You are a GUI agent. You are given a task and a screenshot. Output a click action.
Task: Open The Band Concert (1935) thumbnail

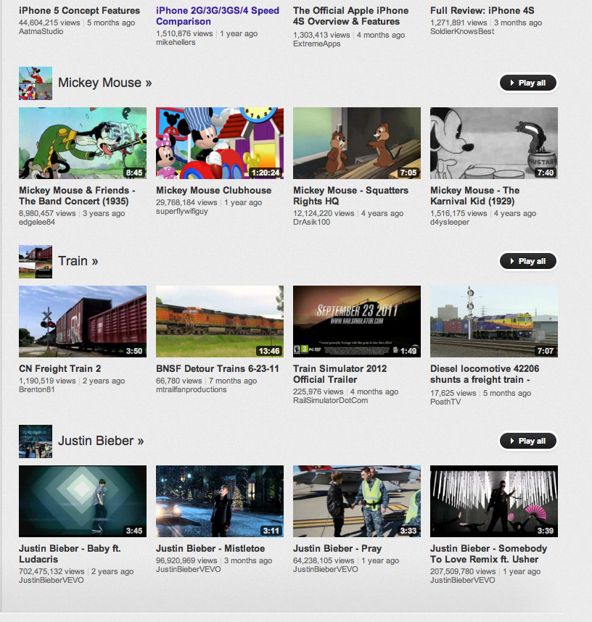coord(83,143)
